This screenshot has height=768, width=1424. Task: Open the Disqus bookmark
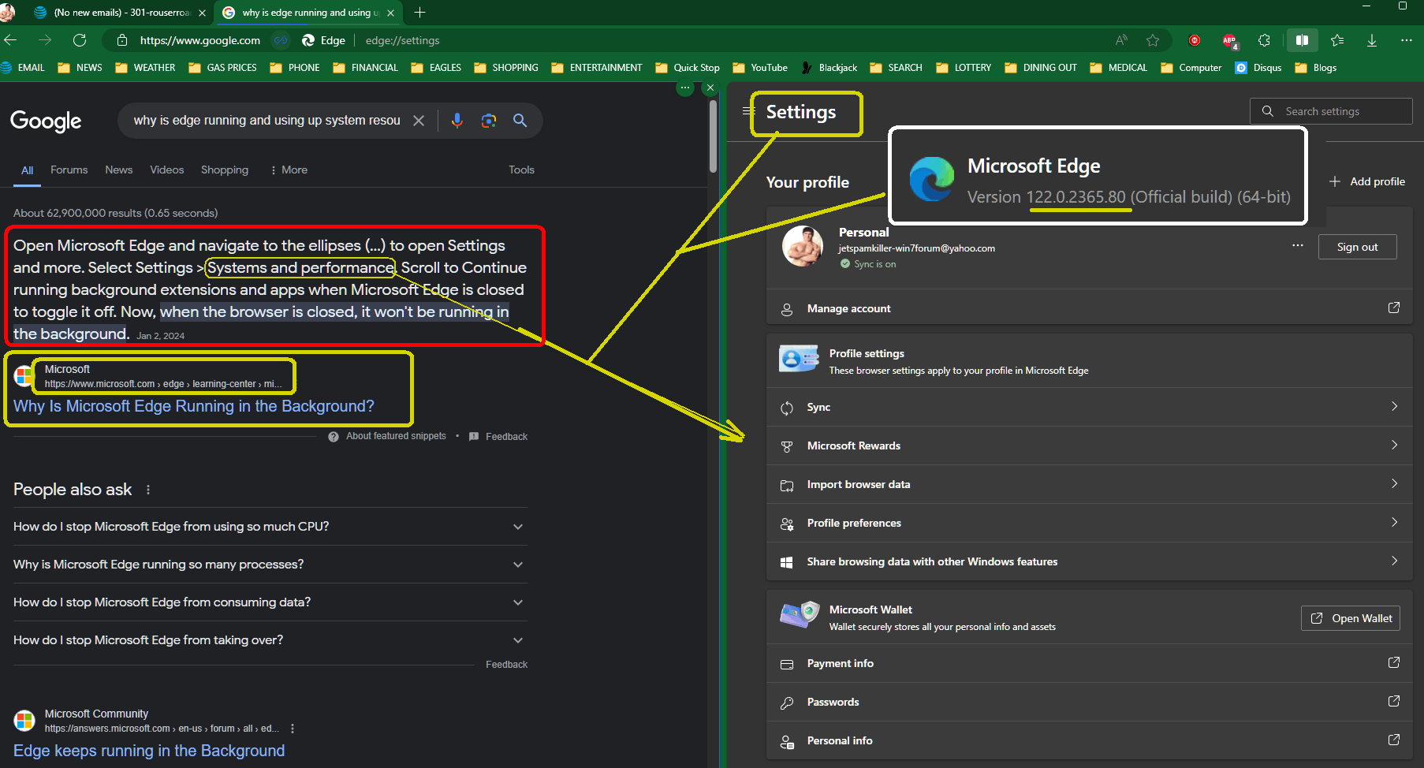click(x=1258, y=68)
